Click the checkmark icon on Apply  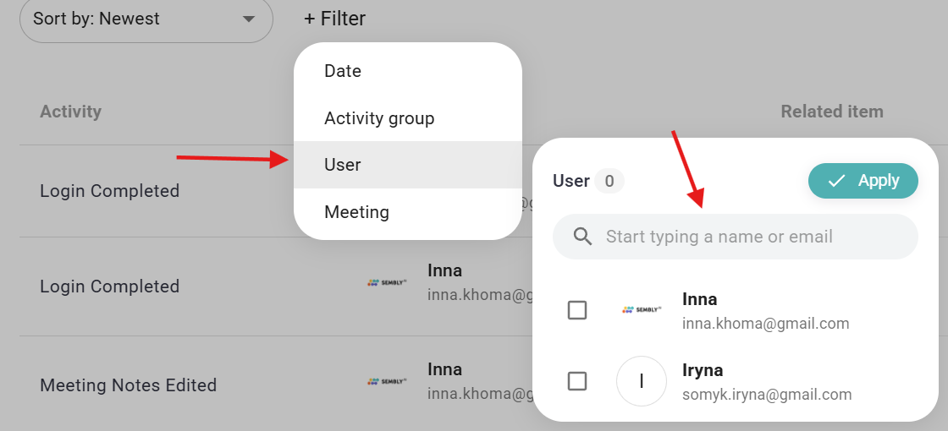point(836,181)
